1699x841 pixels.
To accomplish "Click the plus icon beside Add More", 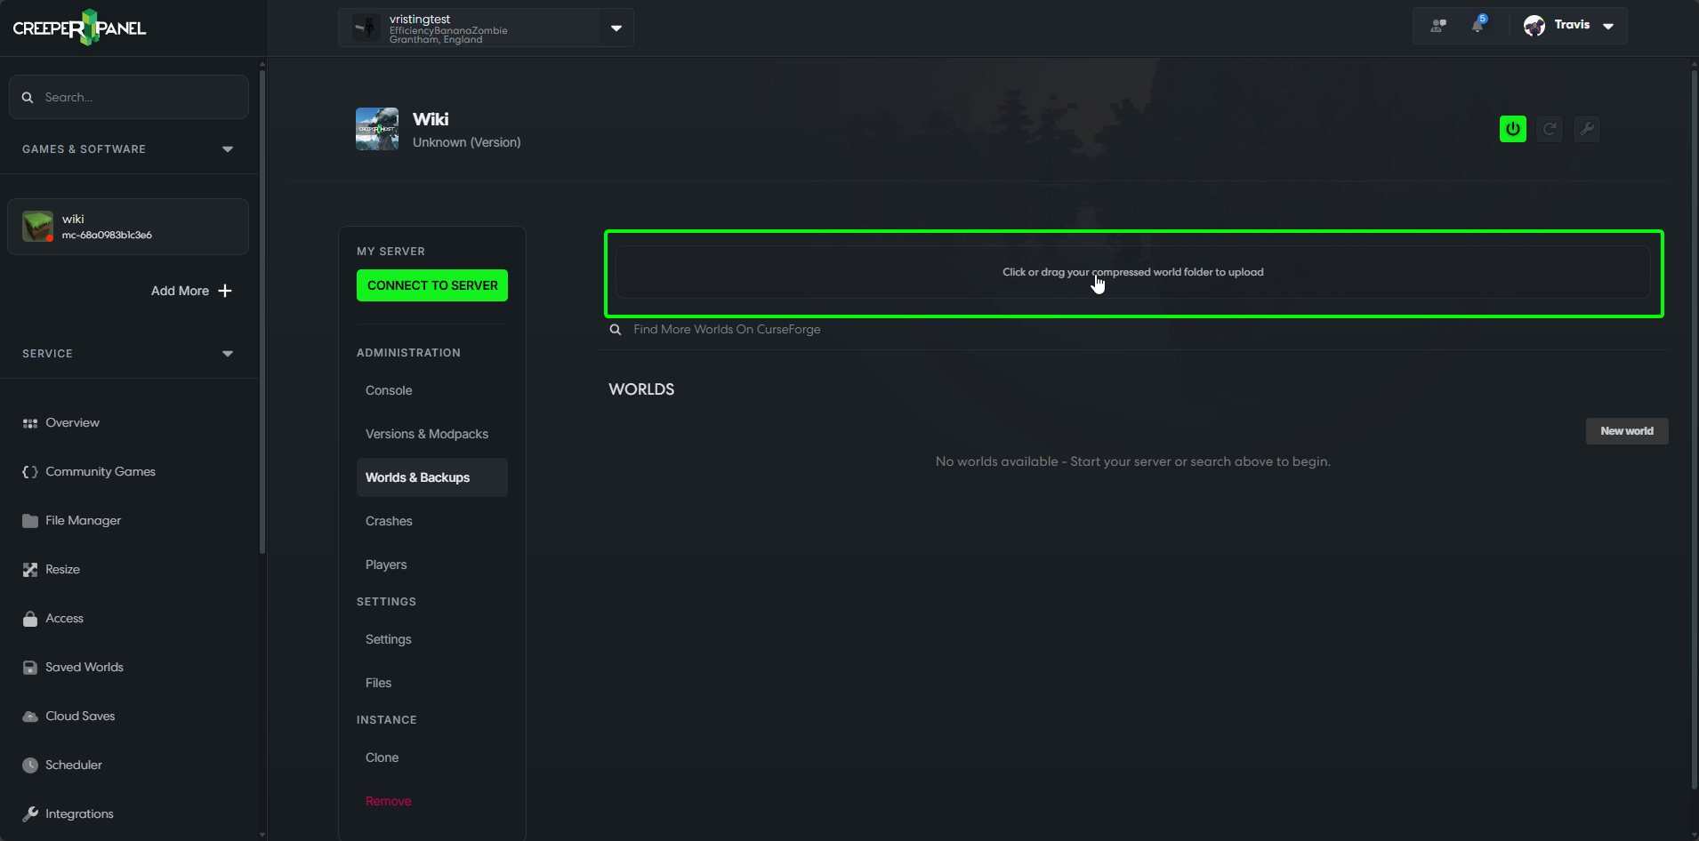I will tap(225, 291).
